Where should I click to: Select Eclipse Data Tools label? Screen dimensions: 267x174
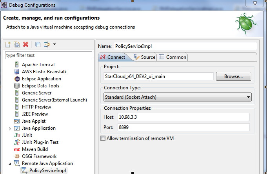[x=40, y=86]
